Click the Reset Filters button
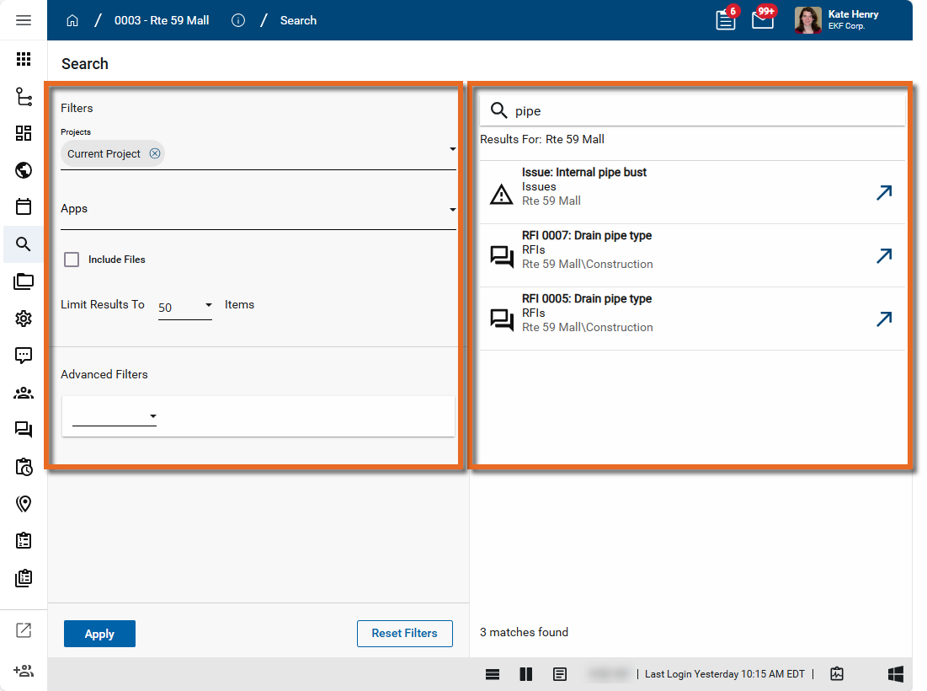Image resolution: width=927 pixels, height=691 pixels. (x=404, y=634)
